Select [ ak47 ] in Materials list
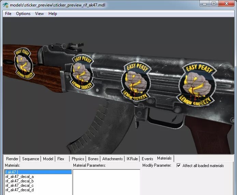 [38, 172]
